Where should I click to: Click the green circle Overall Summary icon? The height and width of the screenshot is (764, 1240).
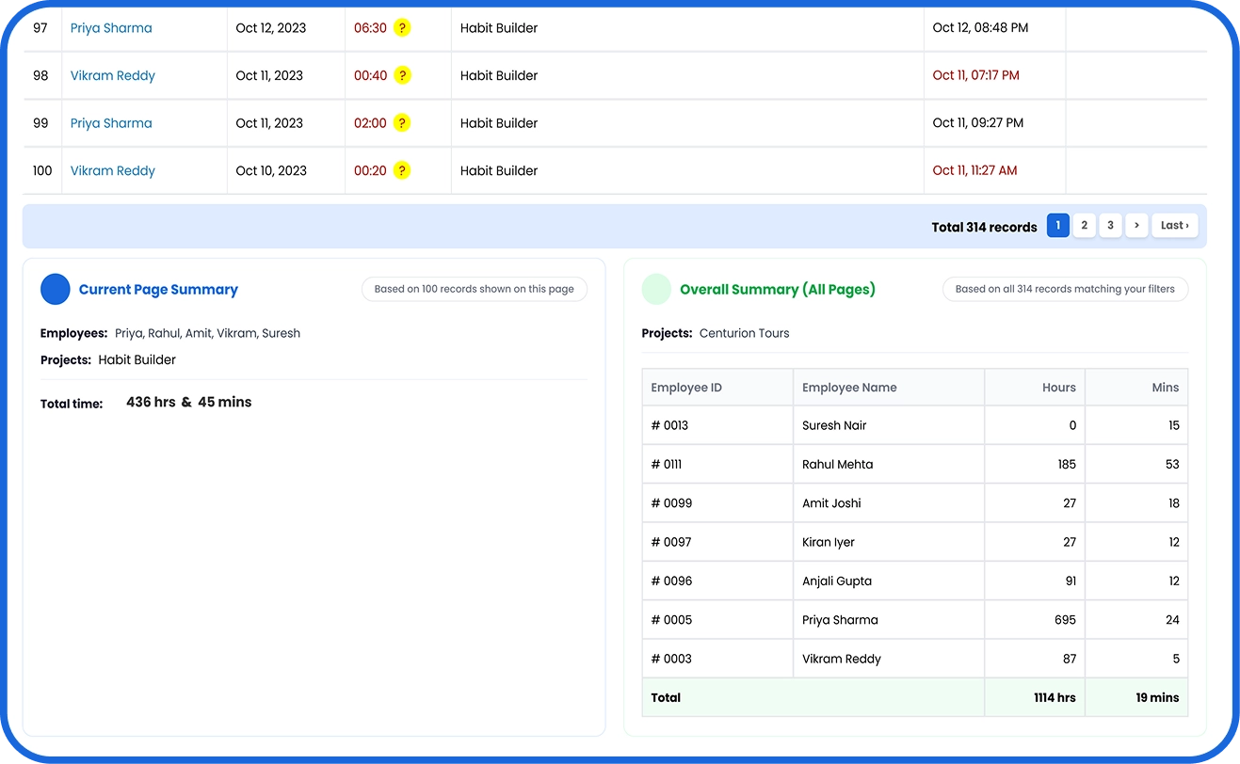656,290
